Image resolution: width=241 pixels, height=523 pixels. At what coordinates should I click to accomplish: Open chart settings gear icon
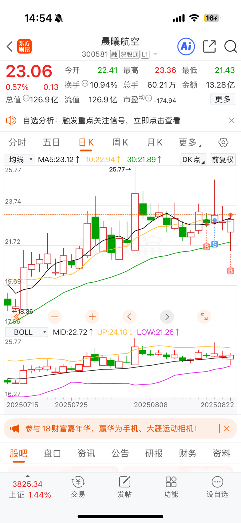[x=223, y=142]
